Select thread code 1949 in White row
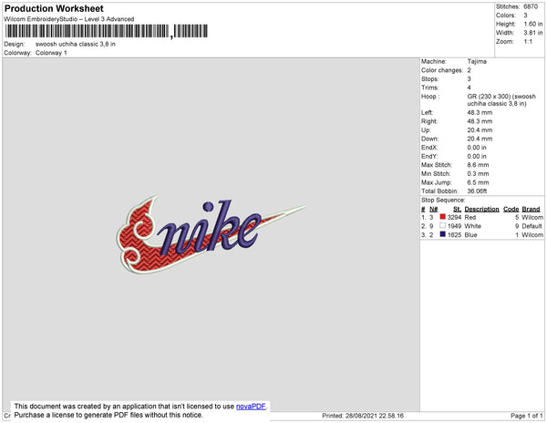Screen dimensions: 547x423 click(454, 226)
